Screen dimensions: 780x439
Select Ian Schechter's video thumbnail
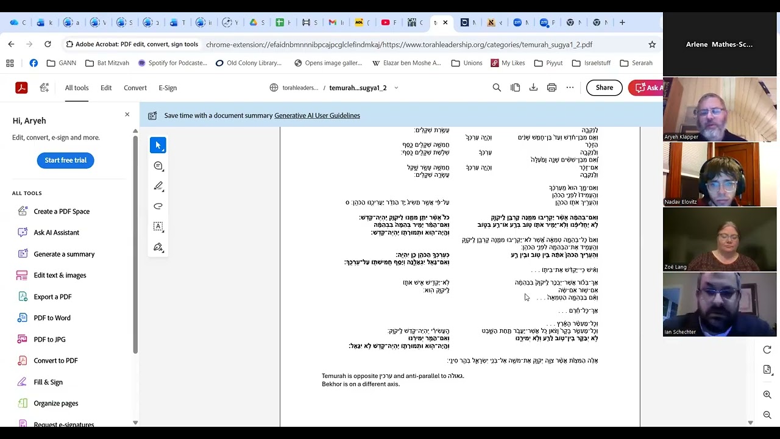pyautogui.click(x=720, y=305)
